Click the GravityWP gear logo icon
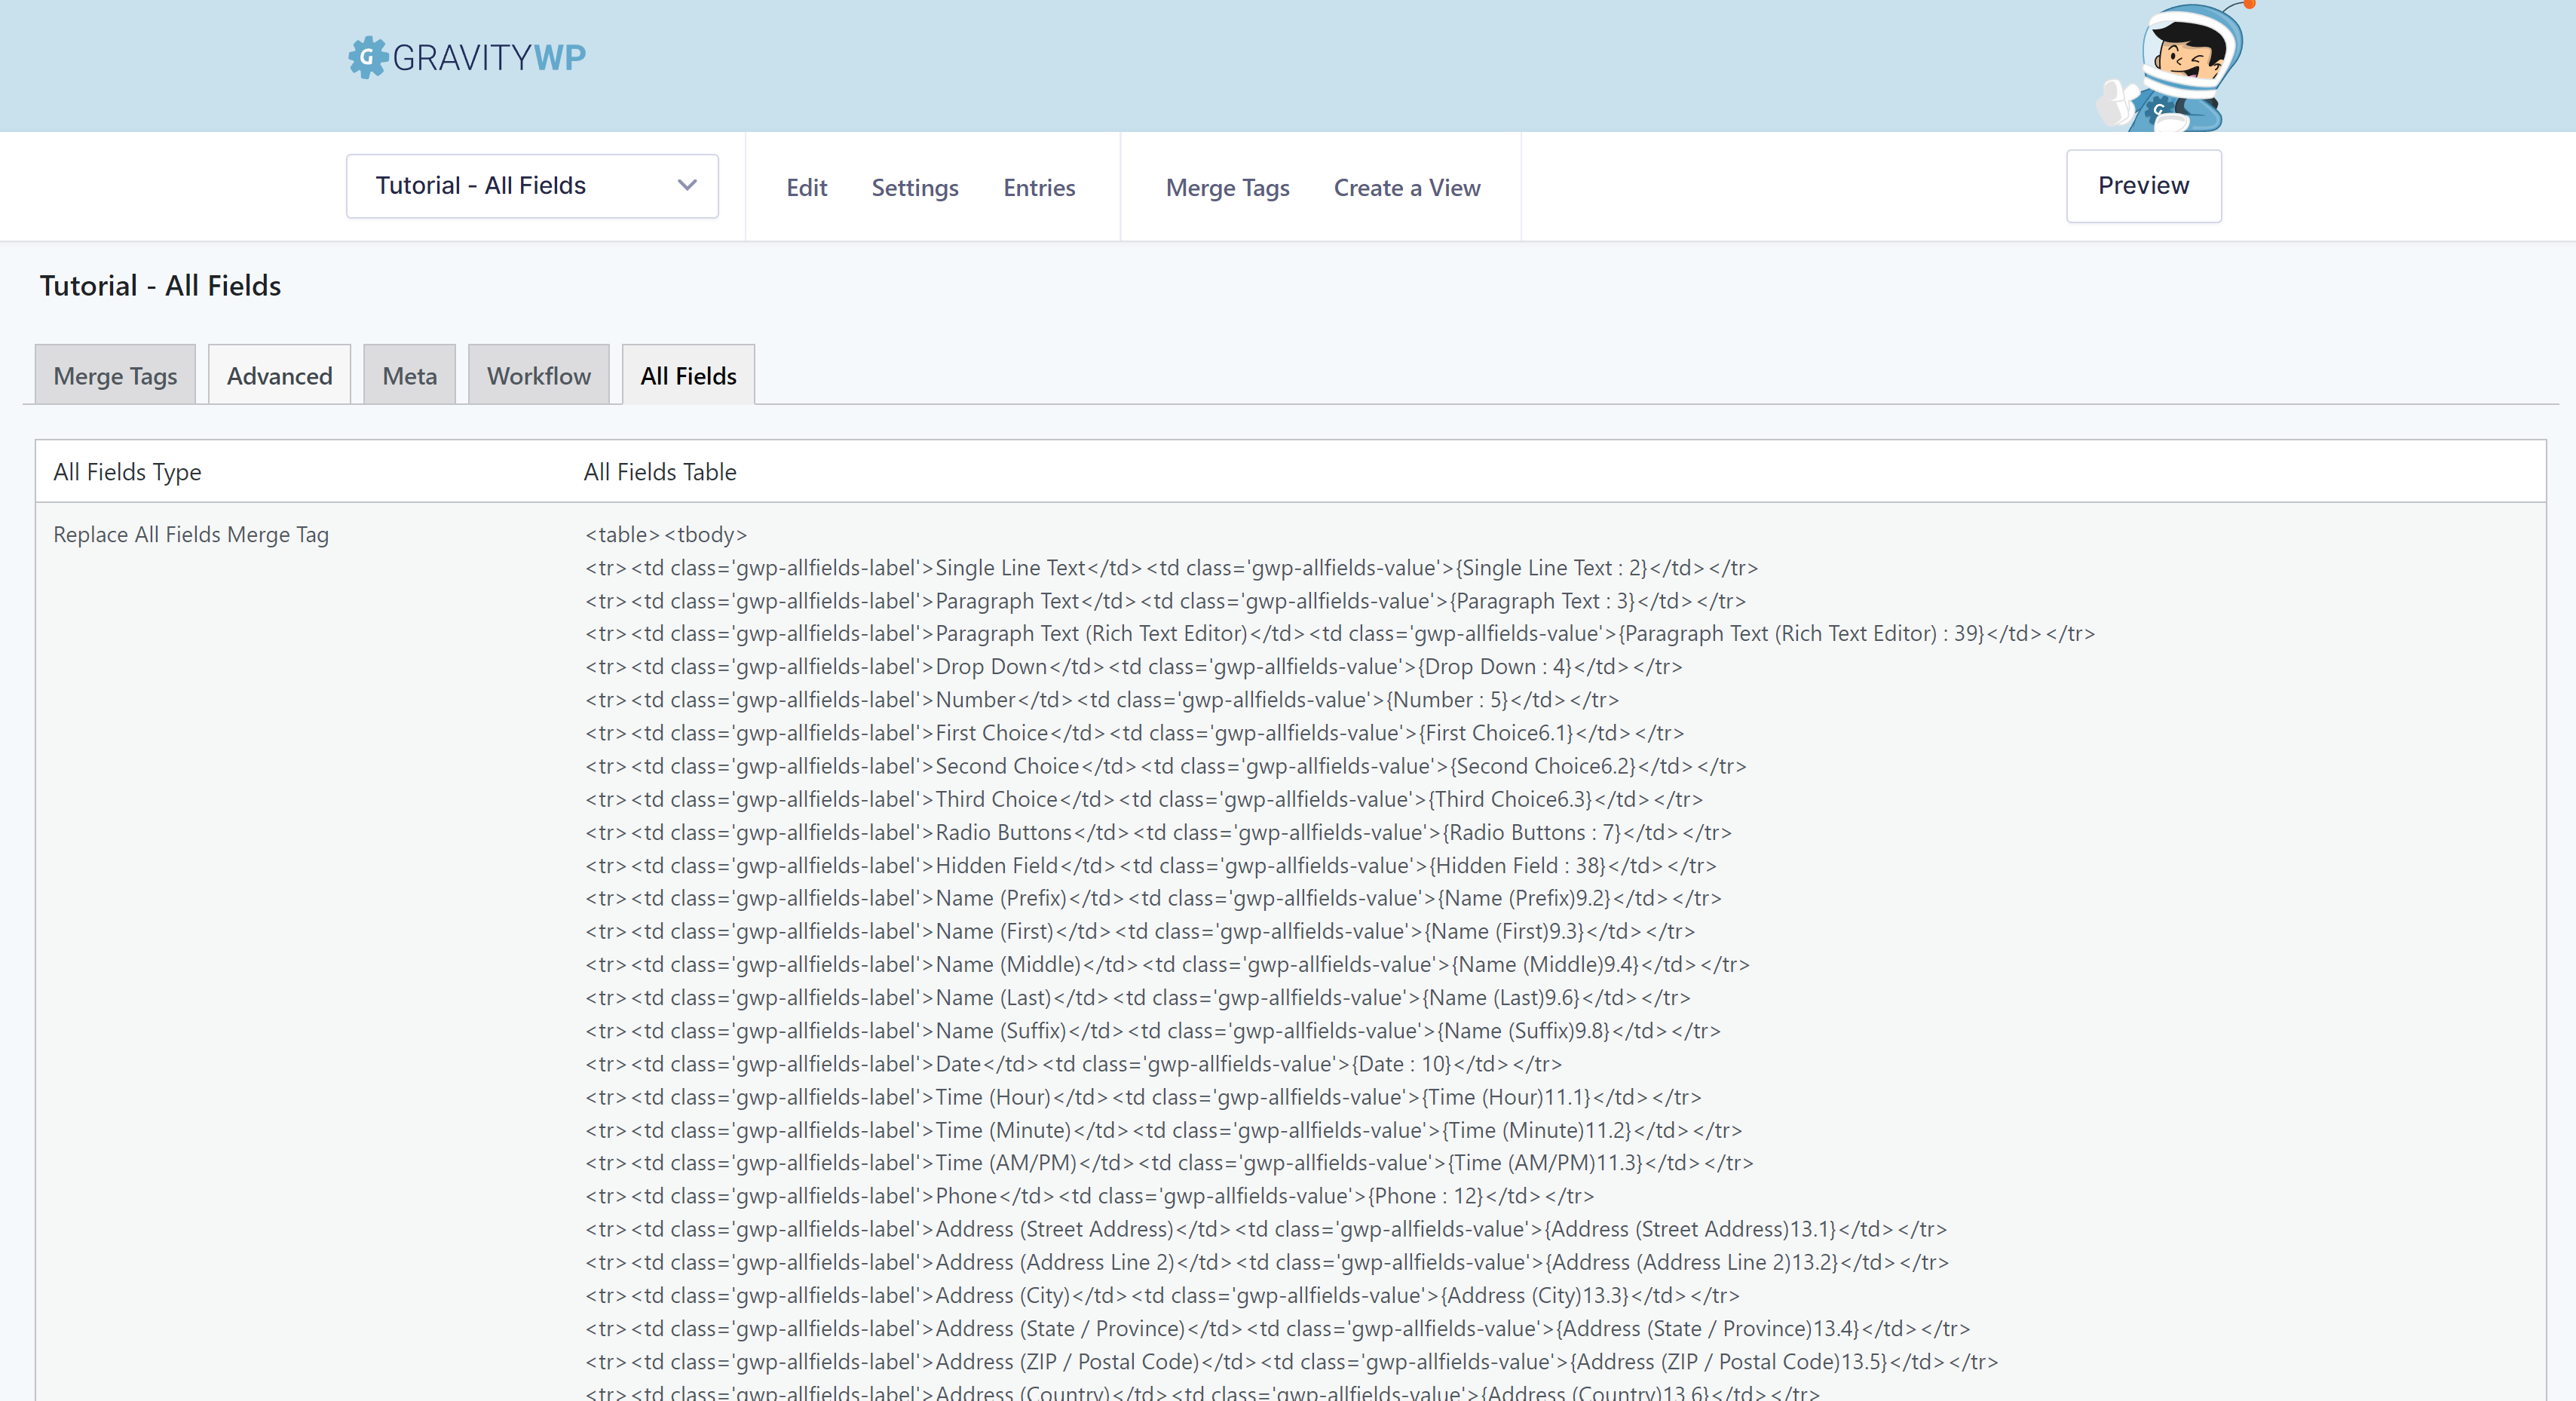2576x1401 pixels. (367, 57)
